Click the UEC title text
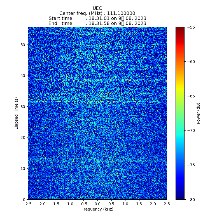 point(97,8)
